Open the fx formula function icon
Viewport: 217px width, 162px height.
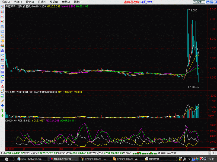click(2, 51)
